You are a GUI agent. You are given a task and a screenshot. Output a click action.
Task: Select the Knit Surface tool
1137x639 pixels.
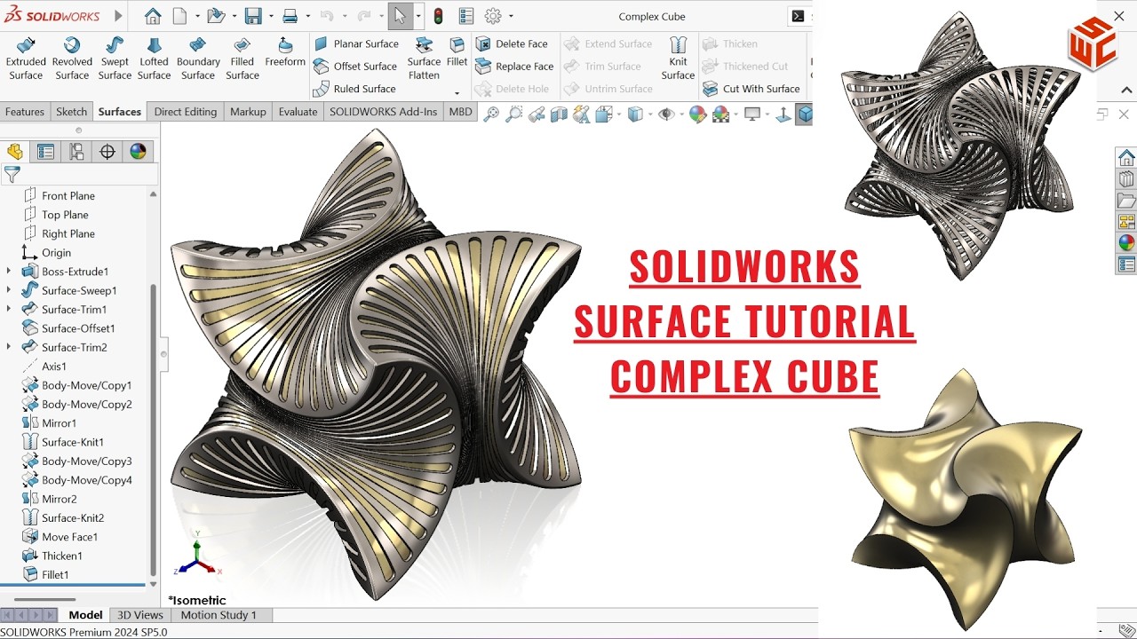pyautogui.click(x=678, y=59)
